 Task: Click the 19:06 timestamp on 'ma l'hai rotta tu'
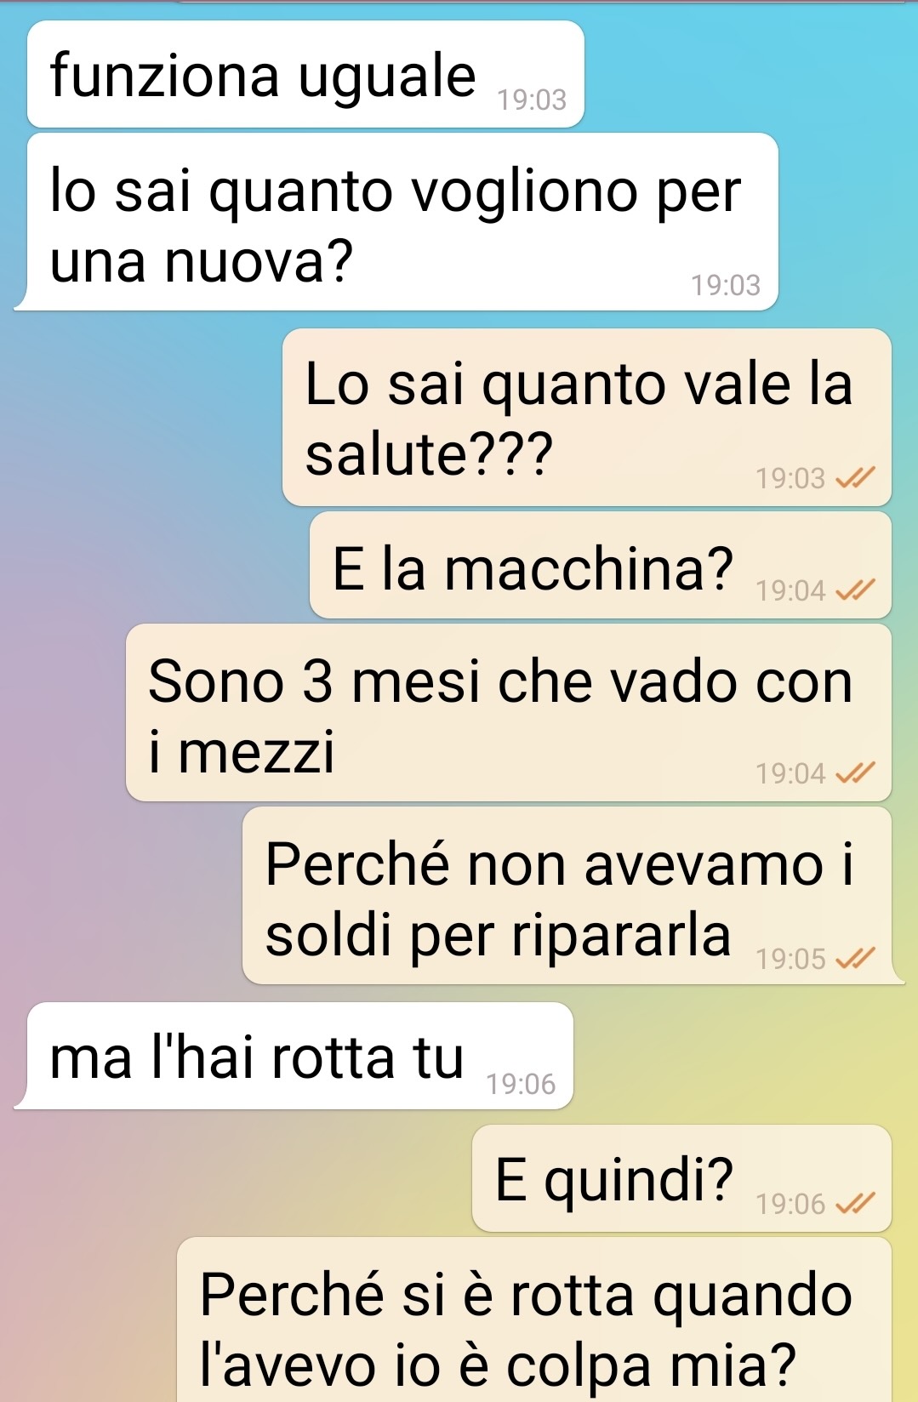[521, 1084]
